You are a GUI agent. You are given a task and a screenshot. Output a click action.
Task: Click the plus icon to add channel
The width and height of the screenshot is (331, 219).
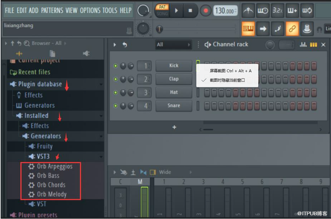tap(174, 127)
